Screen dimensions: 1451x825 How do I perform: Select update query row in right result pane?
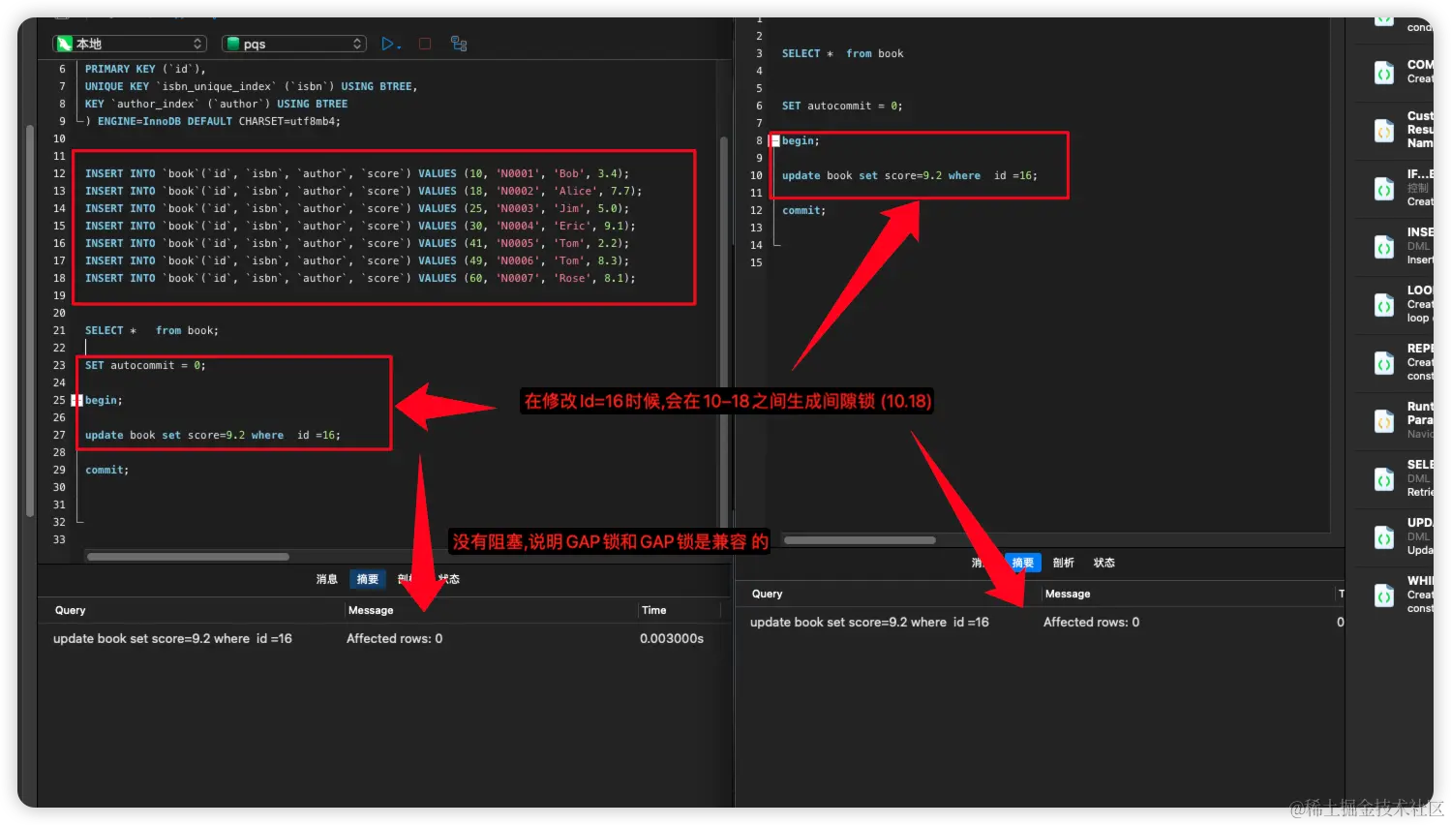point(1041,622)
